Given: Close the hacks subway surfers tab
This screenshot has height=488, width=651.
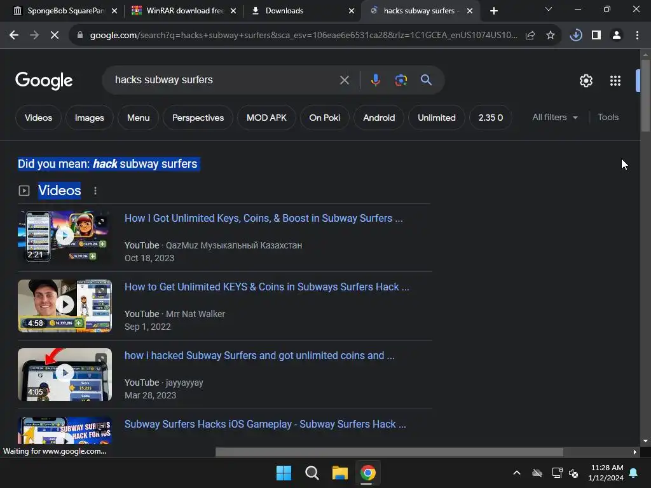Looking at the screenshot, I should [x=470, y=11].
